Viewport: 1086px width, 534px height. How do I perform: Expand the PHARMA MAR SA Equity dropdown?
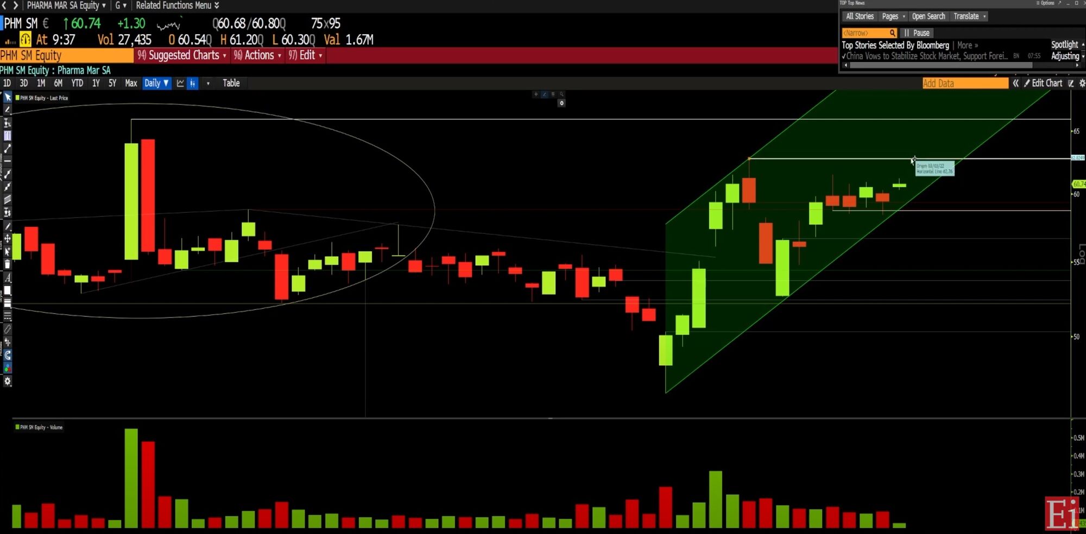tap(66, 5)
